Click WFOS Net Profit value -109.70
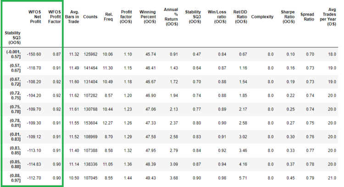Viewport: 344px width, 187px height. click(34, 109)
